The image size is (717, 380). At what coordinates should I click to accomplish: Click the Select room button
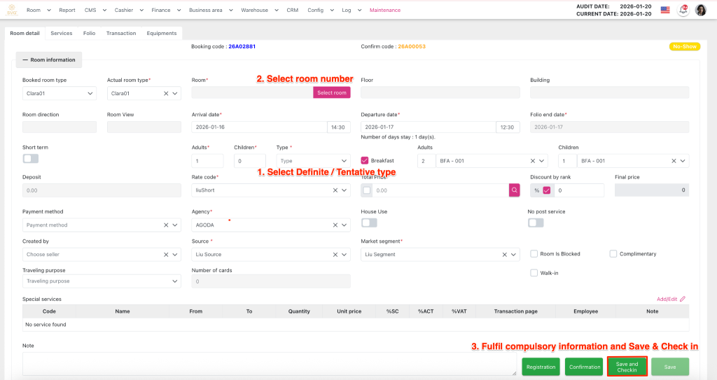331,92
